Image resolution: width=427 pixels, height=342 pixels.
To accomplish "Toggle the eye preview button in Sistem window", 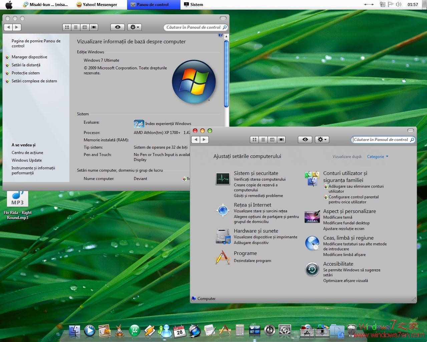I will pos(118,27).
